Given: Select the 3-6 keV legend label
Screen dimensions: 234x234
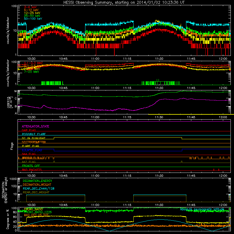Looking at the screenshot, I should 30,7.
